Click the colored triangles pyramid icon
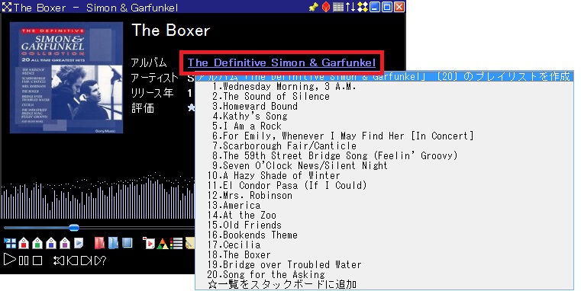Image resolution: width=581 pixels, height=291 pixels. pos(163,243)
